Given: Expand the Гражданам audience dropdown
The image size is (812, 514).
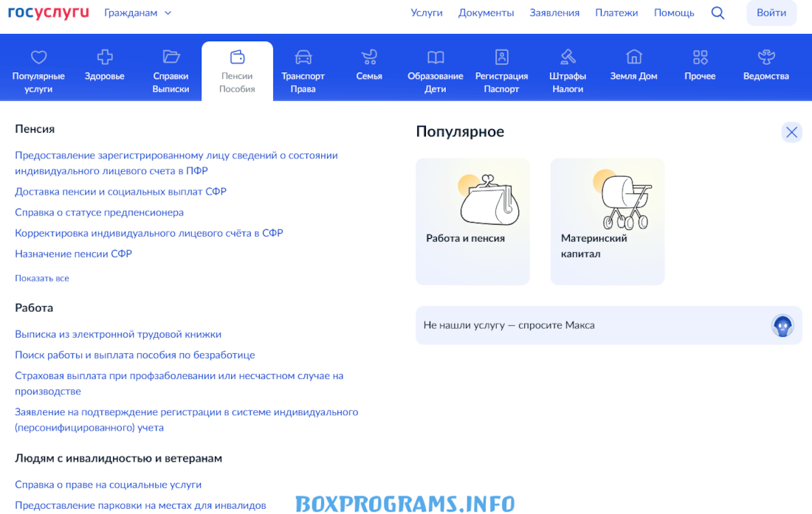Looking at the screenshot, I should pyautogui.click(x=137, y=13).
